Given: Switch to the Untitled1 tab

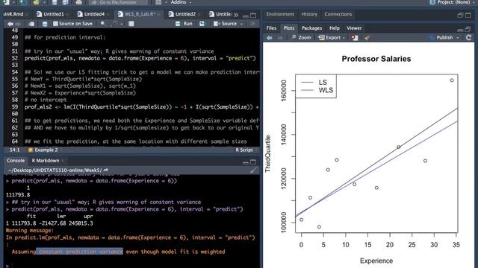Looking at the screenshot, I should coord(53,14).
